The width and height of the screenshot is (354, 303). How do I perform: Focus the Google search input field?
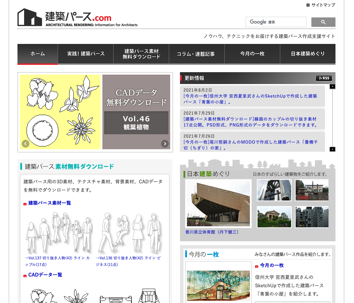tap(276, 22)
